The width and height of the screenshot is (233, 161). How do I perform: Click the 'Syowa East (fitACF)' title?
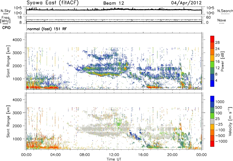click(x=52, y=3)
